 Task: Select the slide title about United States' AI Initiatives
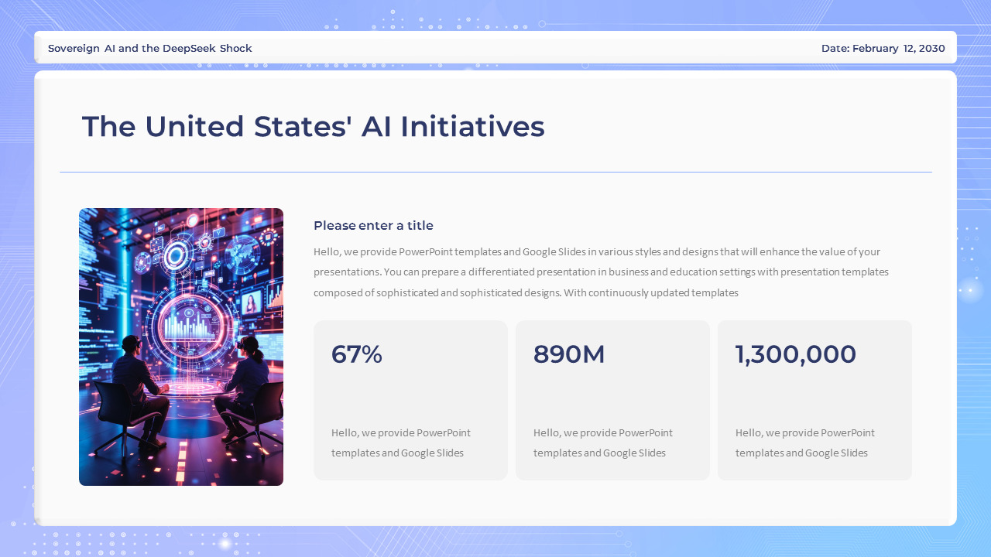pyautogui.click(x=313, y=127)
